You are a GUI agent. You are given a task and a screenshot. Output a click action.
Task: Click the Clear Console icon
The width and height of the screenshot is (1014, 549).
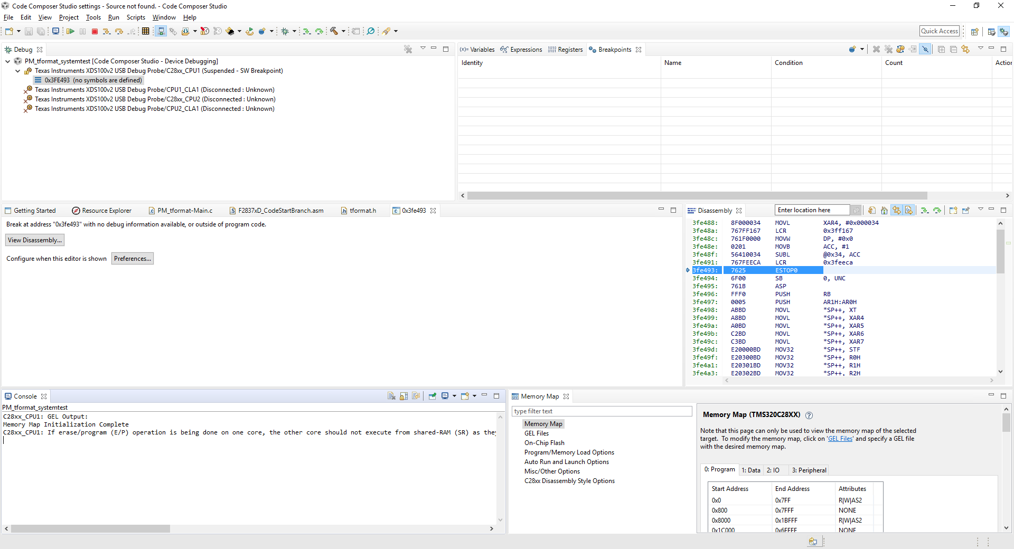[391, 396]
